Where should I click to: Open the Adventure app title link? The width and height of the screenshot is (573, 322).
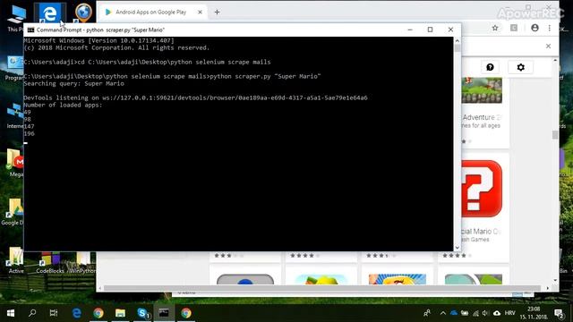click(482, 117)
